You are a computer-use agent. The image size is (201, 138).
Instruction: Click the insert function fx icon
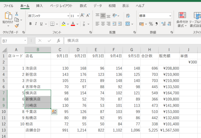pyautogui.click(x=59, y=41)
